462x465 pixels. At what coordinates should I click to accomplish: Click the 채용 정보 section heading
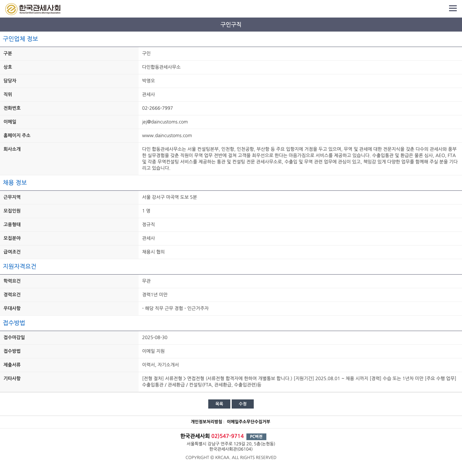pyautogui.click(x=15, y=183)
